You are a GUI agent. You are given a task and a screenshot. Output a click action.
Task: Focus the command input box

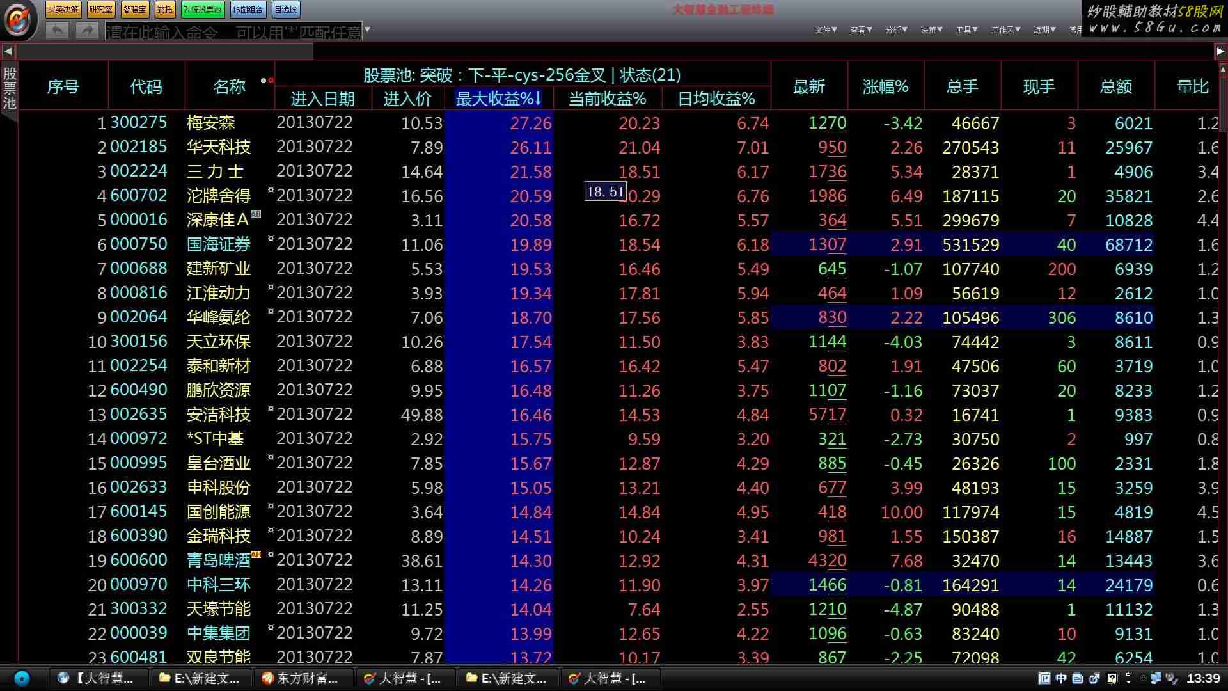(233, 31)
